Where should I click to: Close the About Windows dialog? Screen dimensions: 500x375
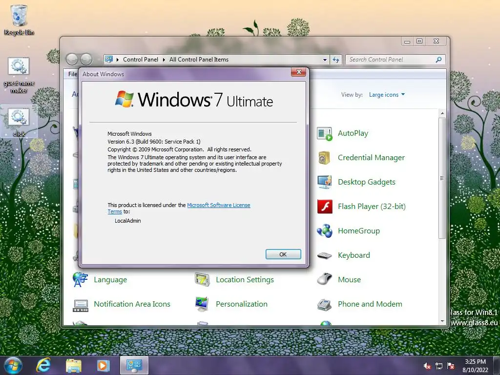point(299,72)
